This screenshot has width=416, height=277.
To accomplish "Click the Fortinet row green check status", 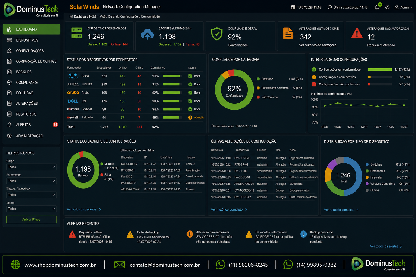I will [x=190, y=109].
